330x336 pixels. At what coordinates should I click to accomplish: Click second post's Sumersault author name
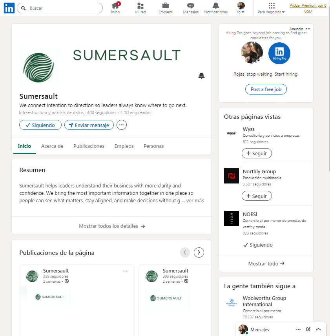[175, 271]
